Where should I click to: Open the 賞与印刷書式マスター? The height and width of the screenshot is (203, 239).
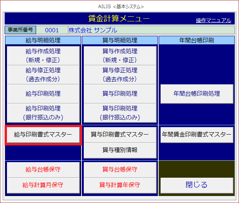(x=120, y=135)
